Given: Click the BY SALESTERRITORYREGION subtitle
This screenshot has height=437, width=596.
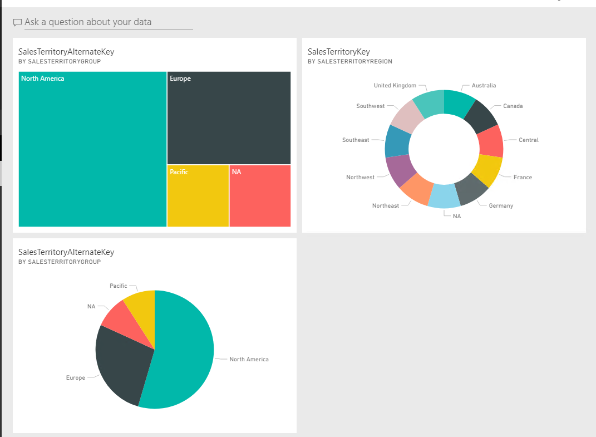Looking at the screenshot, I should pyautogui.click(x=349, y=61).
